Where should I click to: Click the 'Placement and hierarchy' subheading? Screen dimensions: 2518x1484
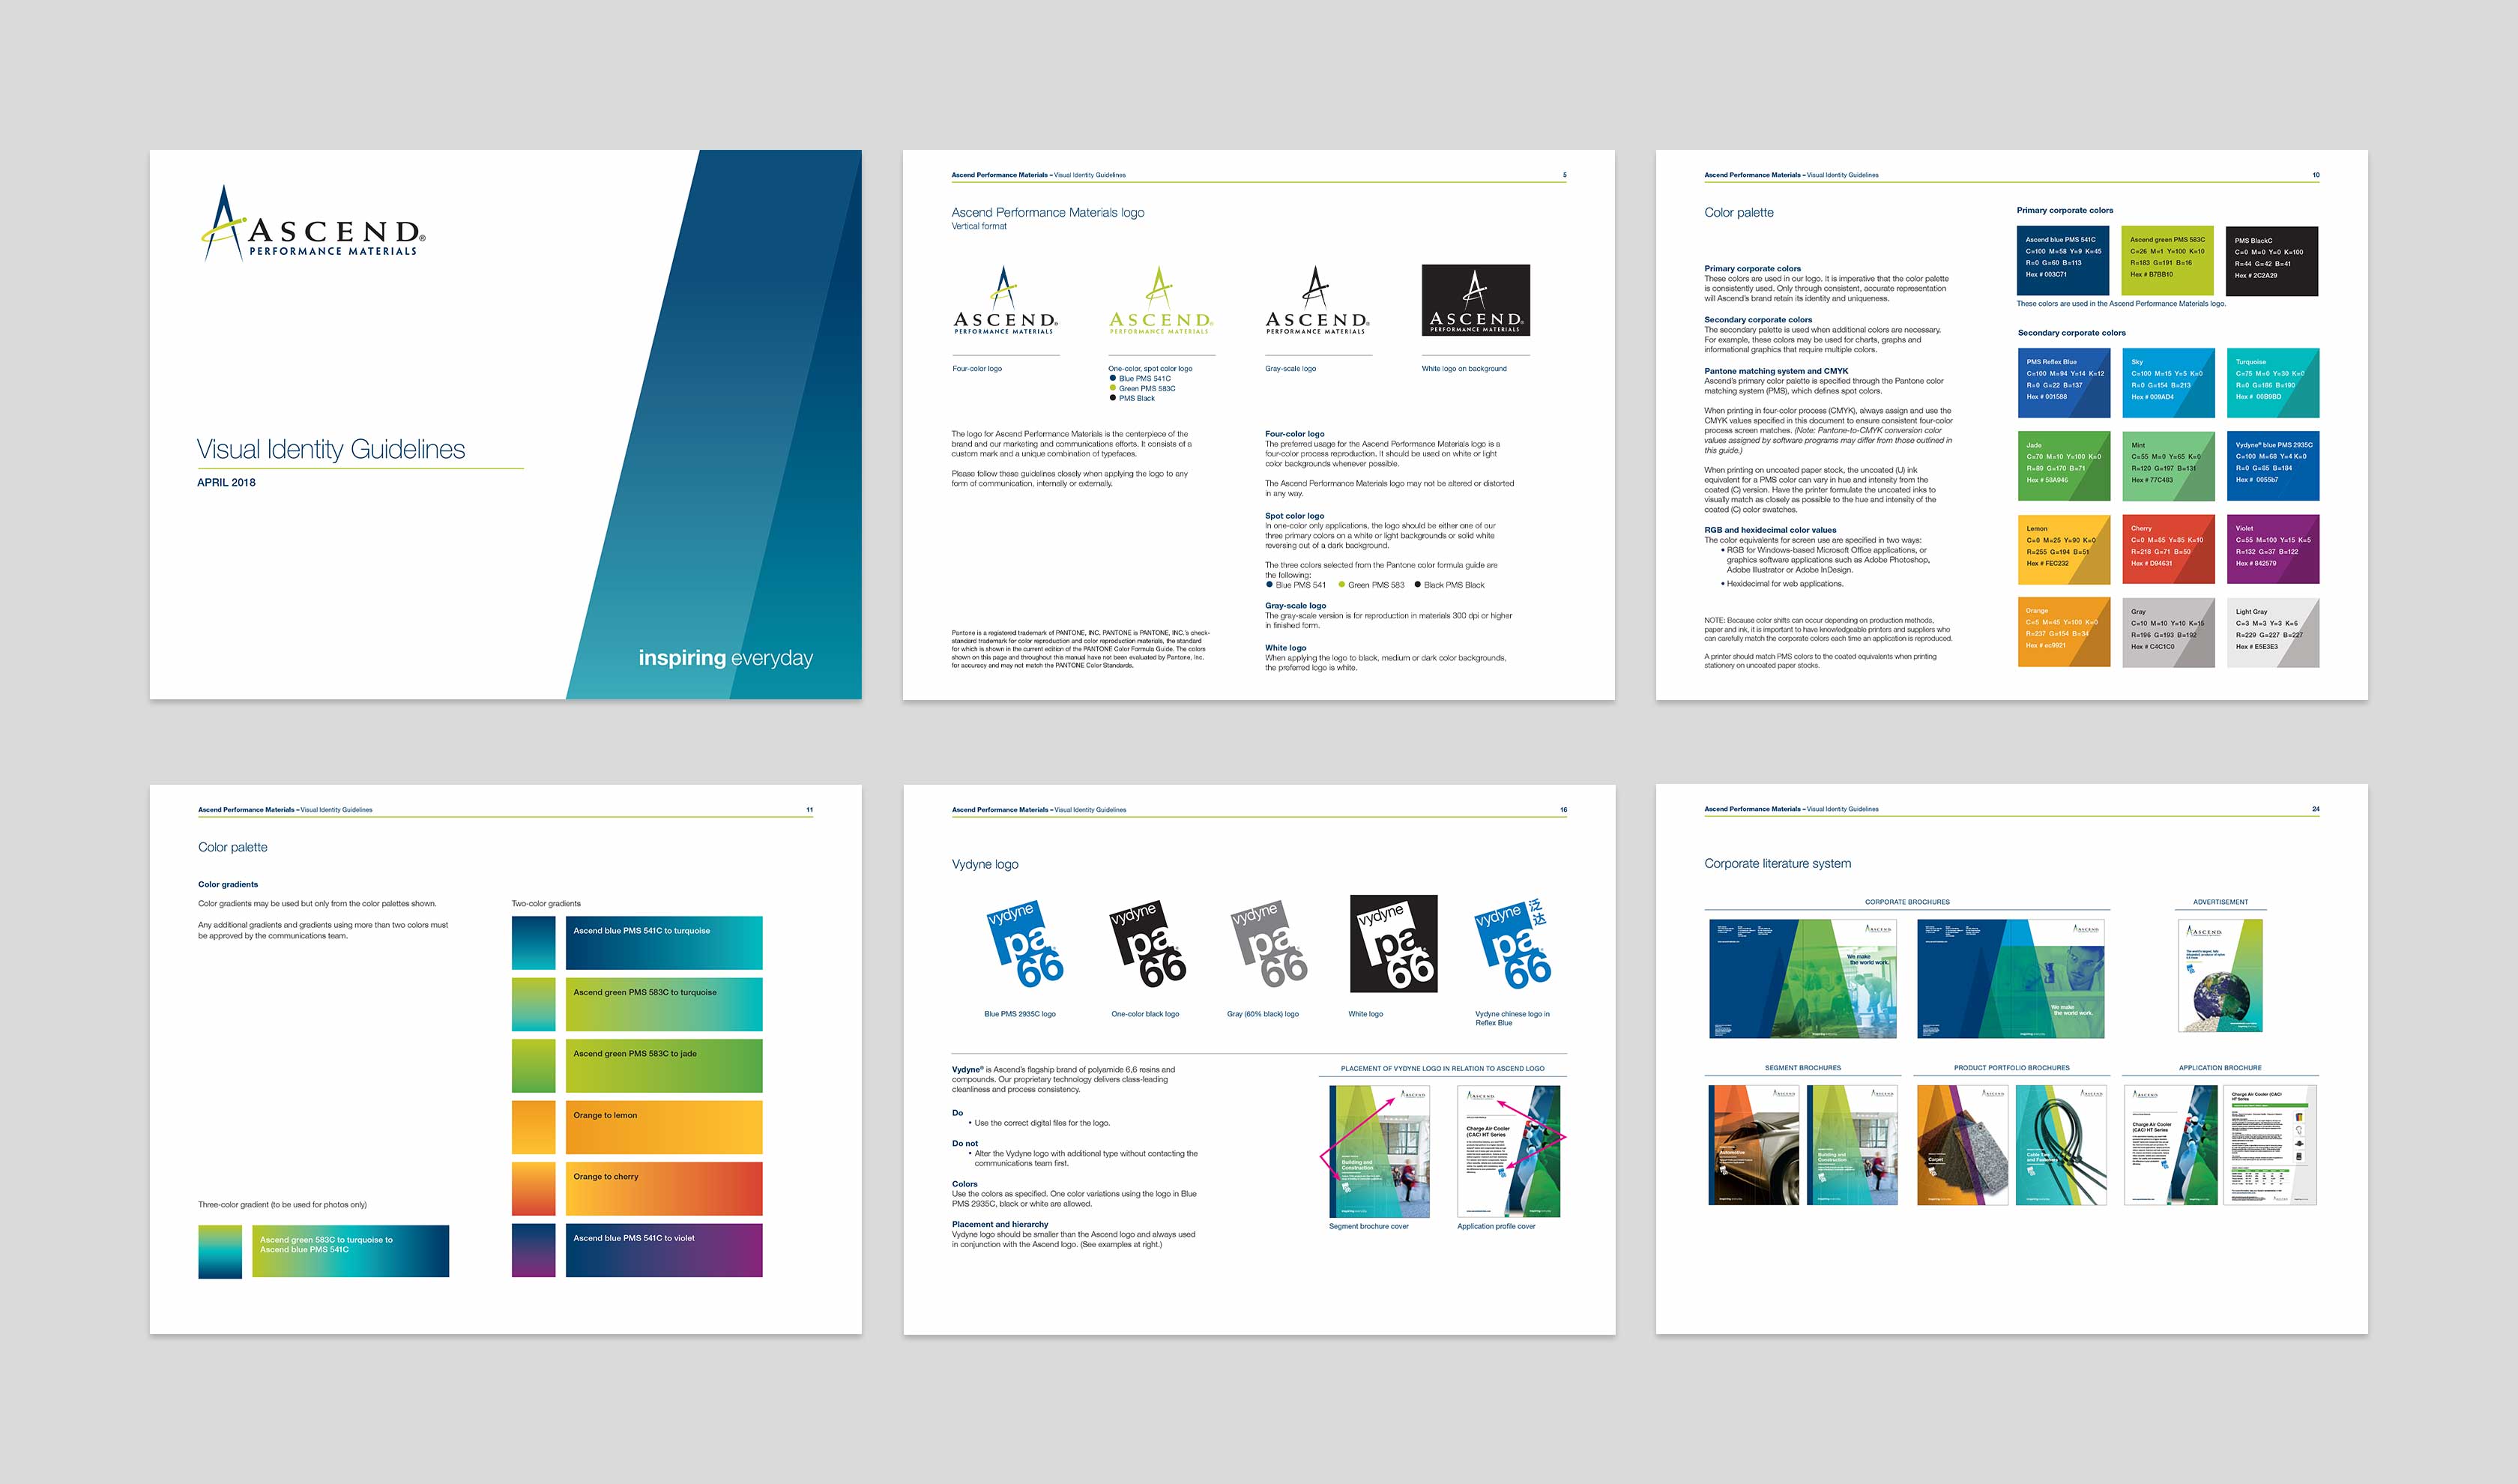1000,1224
